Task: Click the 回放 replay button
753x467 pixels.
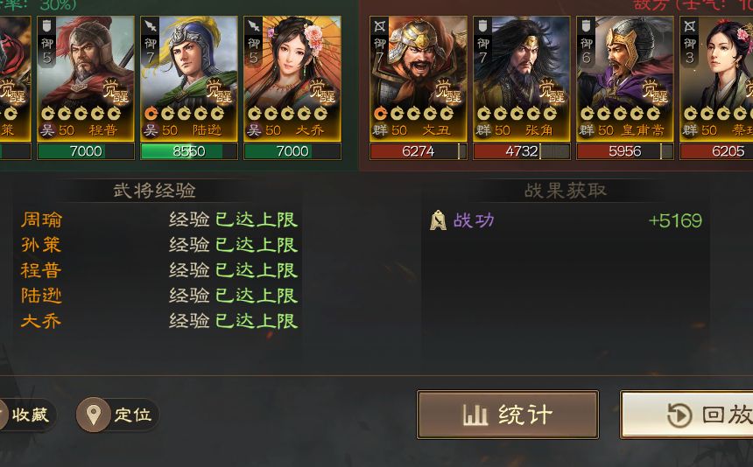Action: 686,415
